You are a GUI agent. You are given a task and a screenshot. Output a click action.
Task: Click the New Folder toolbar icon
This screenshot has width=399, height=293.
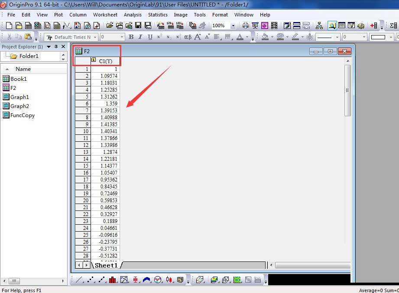[19, 25]
